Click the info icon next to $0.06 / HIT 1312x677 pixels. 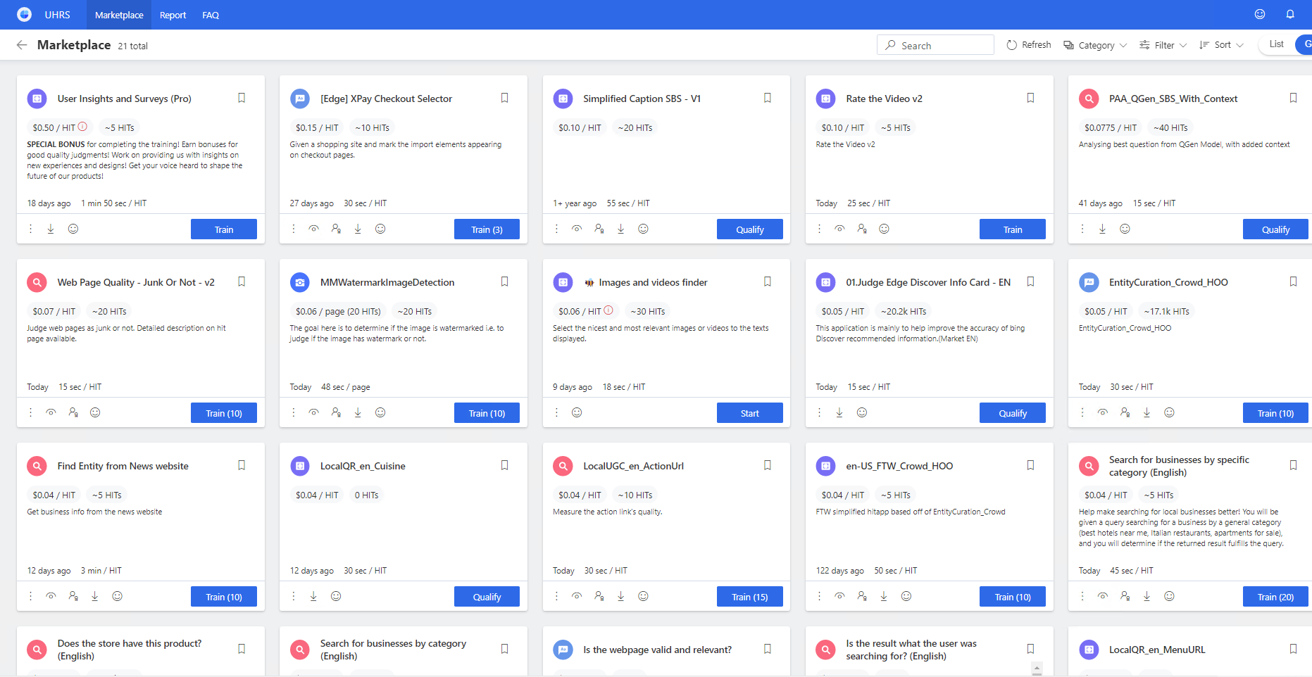coord(608,310)
